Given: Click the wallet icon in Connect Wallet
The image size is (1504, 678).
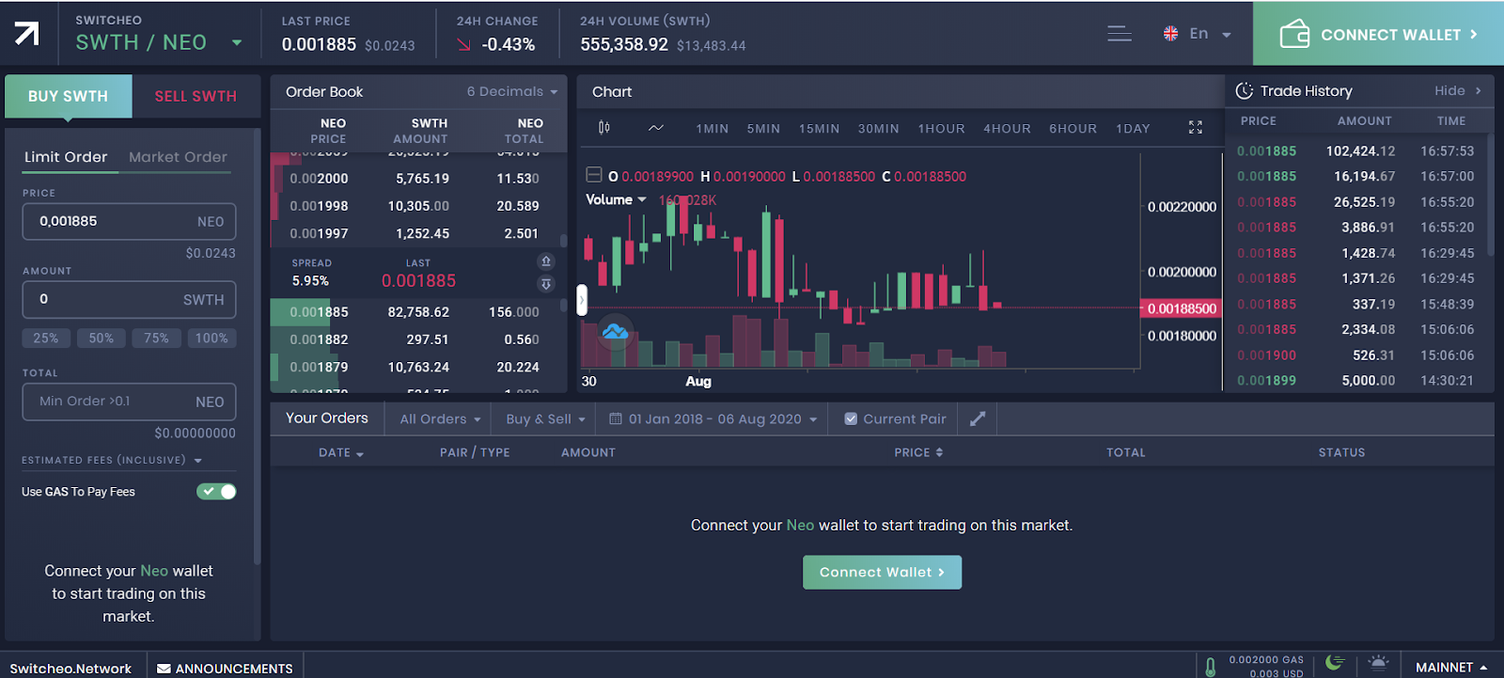Looking at the screenshot, I should [x=1294, y=34].
